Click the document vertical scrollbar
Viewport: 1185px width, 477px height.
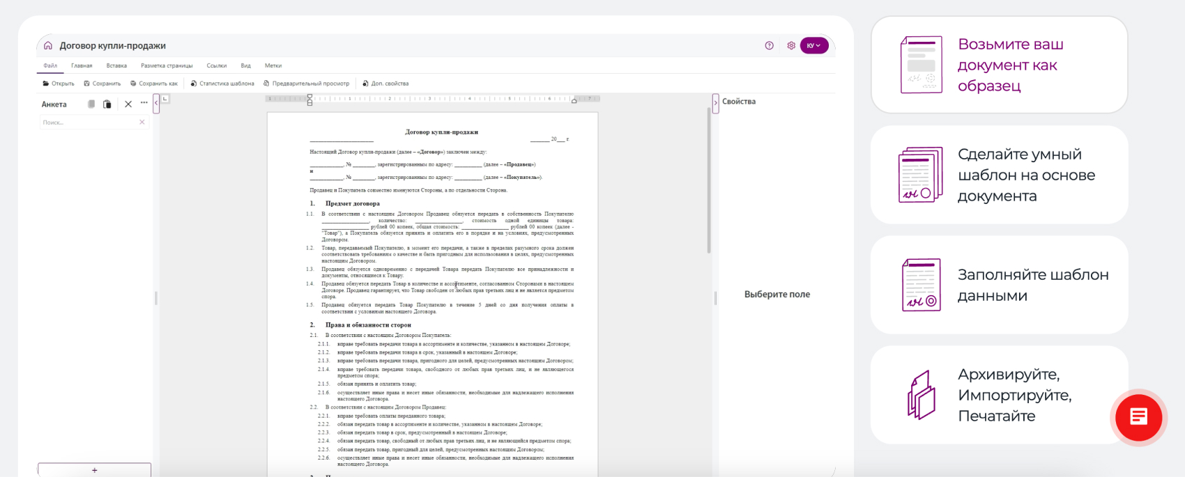pyautogui.click(x=709, y=180)
